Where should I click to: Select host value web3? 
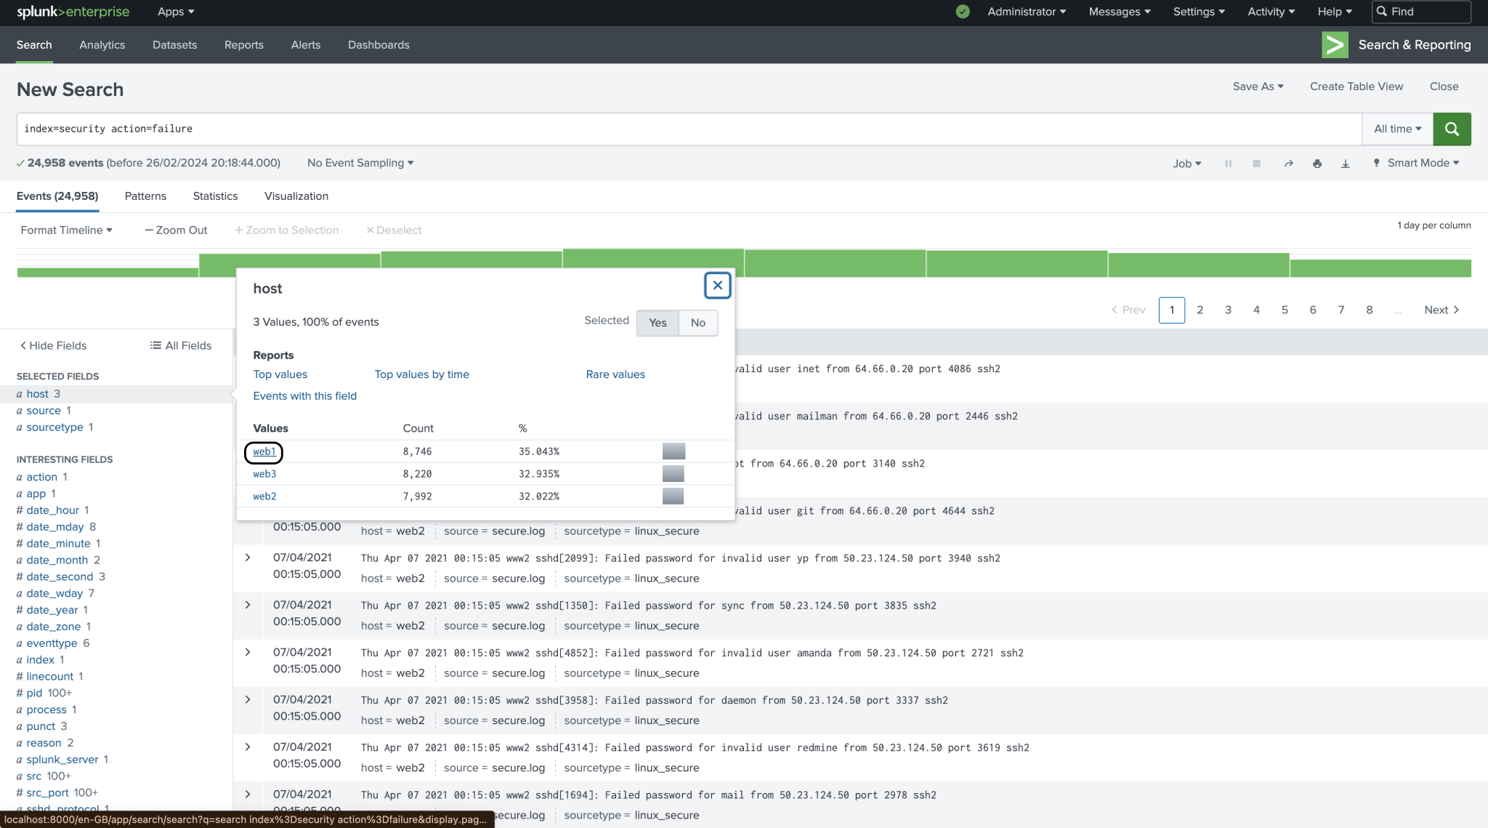click(264, 473)
